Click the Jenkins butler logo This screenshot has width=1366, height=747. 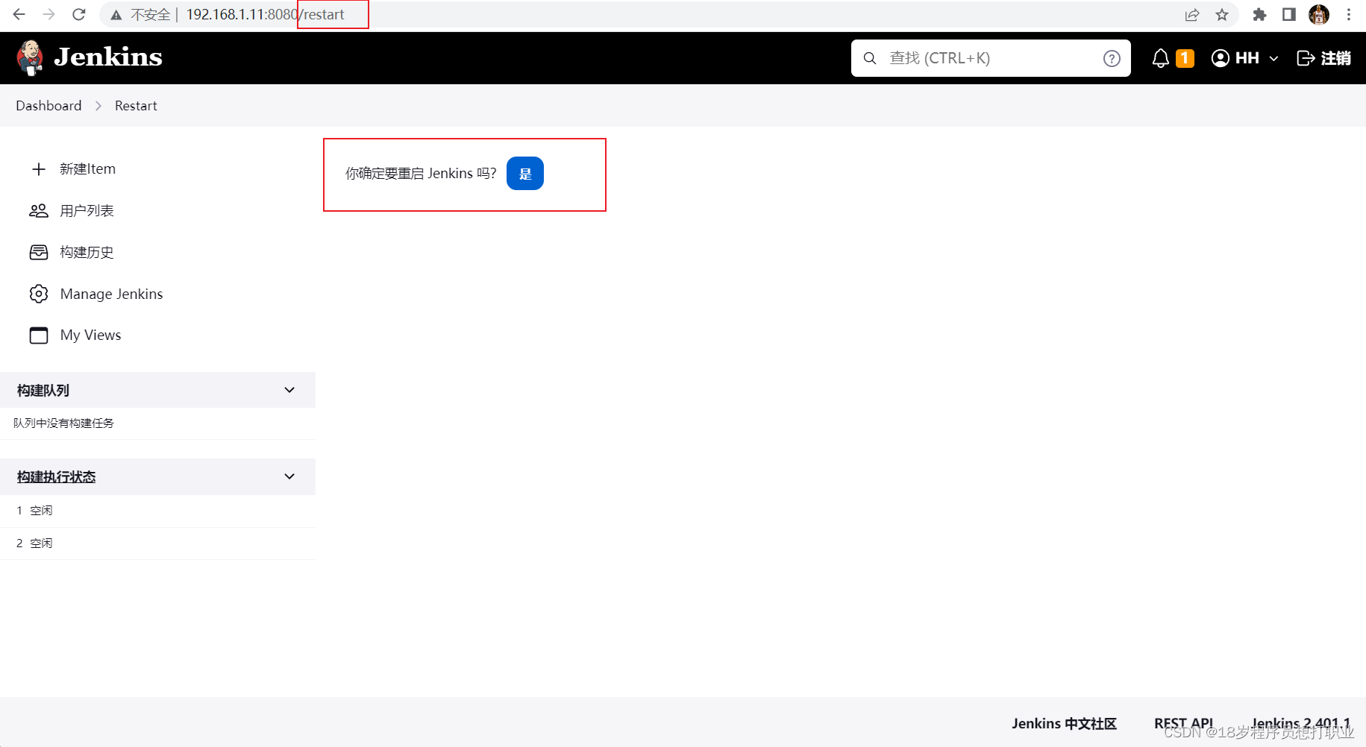click(30, 58)
